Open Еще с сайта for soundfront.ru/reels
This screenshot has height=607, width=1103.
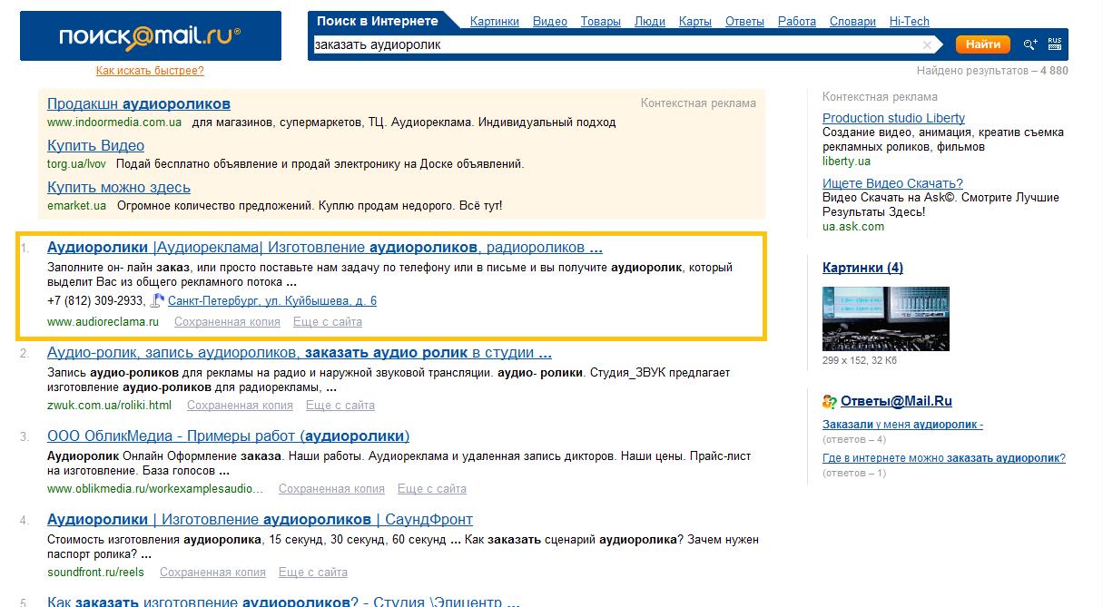coord(313,573)
